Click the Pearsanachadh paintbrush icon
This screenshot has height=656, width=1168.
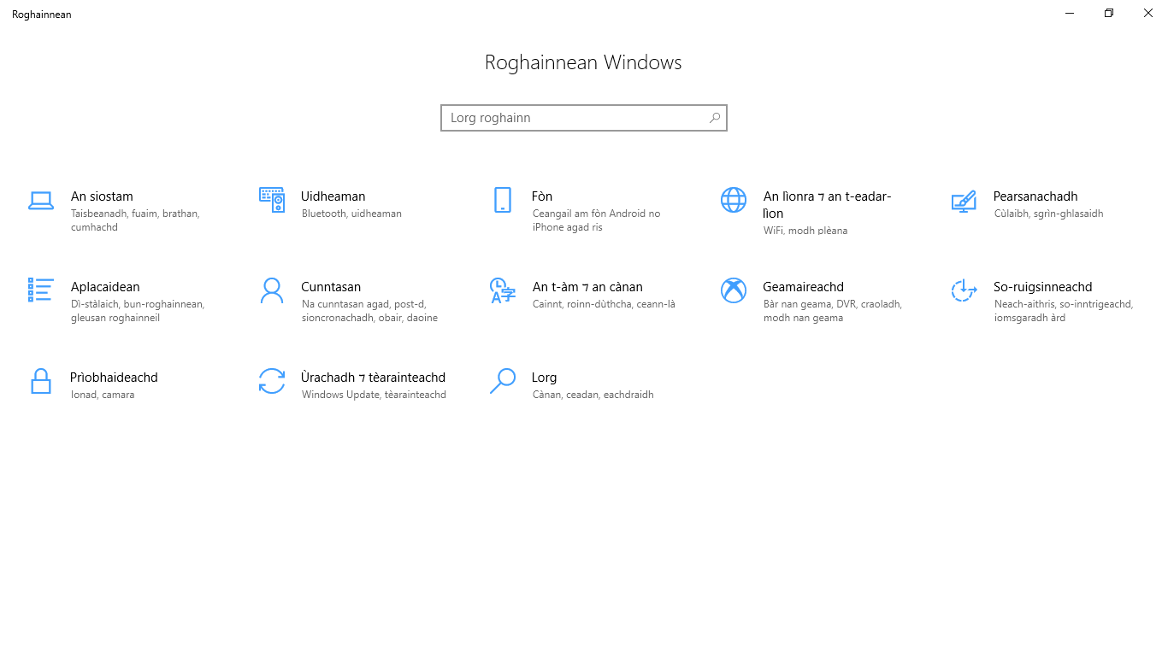pos(964,201)
